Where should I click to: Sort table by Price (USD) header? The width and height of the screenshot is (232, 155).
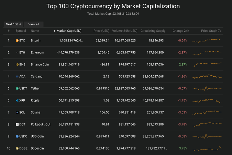pos(101,31)
